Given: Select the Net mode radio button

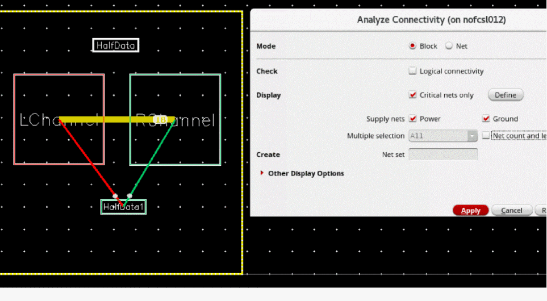Looking at the screenshot, I should 449,46.
